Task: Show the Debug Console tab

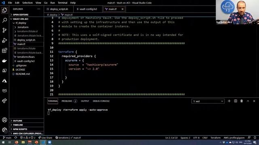Action: click(101, 101)
